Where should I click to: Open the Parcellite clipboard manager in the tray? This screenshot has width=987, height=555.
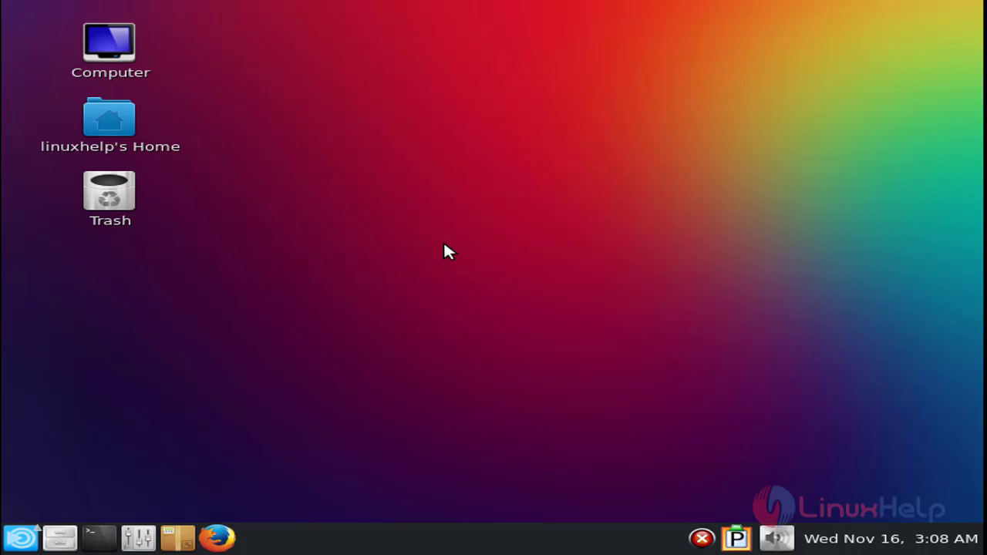(x=737, y=537)
